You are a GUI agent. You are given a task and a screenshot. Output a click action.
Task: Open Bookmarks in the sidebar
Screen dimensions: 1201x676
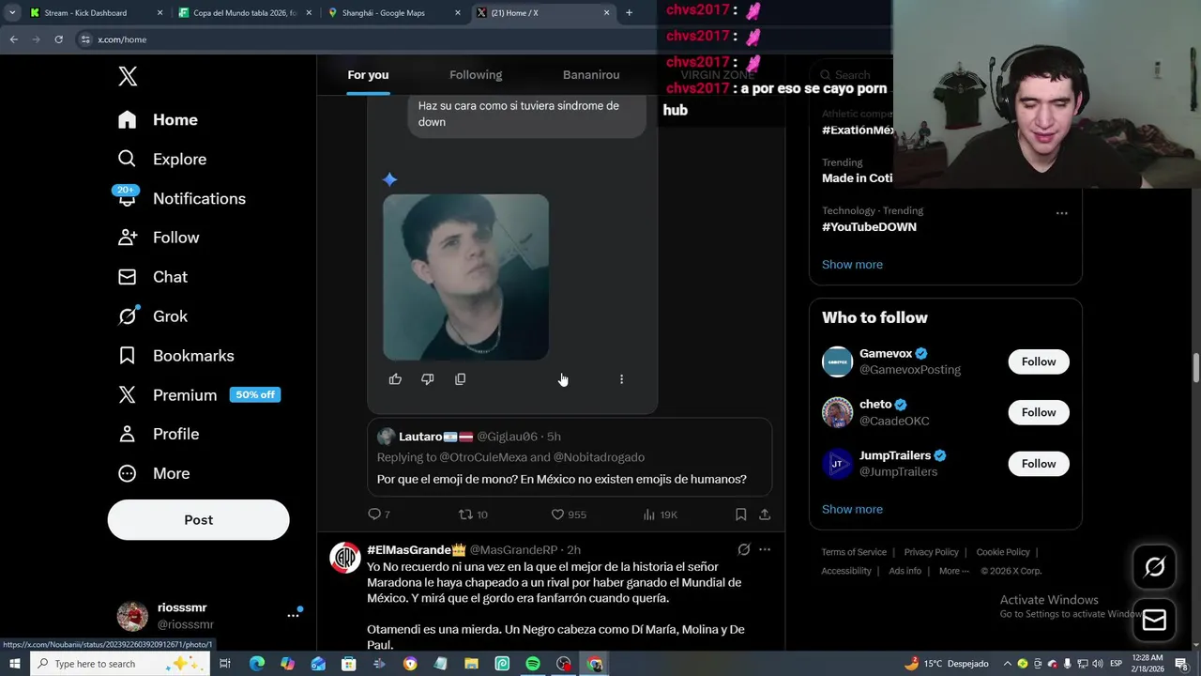[x=175, y=356]
